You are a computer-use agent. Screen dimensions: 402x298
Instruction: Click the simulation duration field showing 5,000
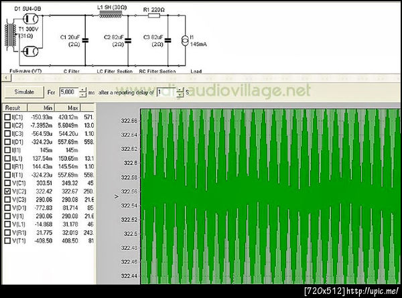(69, 92)
